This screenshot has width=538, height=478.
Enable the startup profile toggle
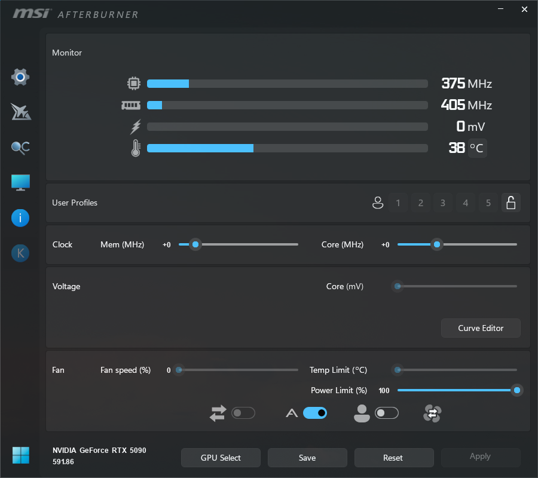click(386, 413)
